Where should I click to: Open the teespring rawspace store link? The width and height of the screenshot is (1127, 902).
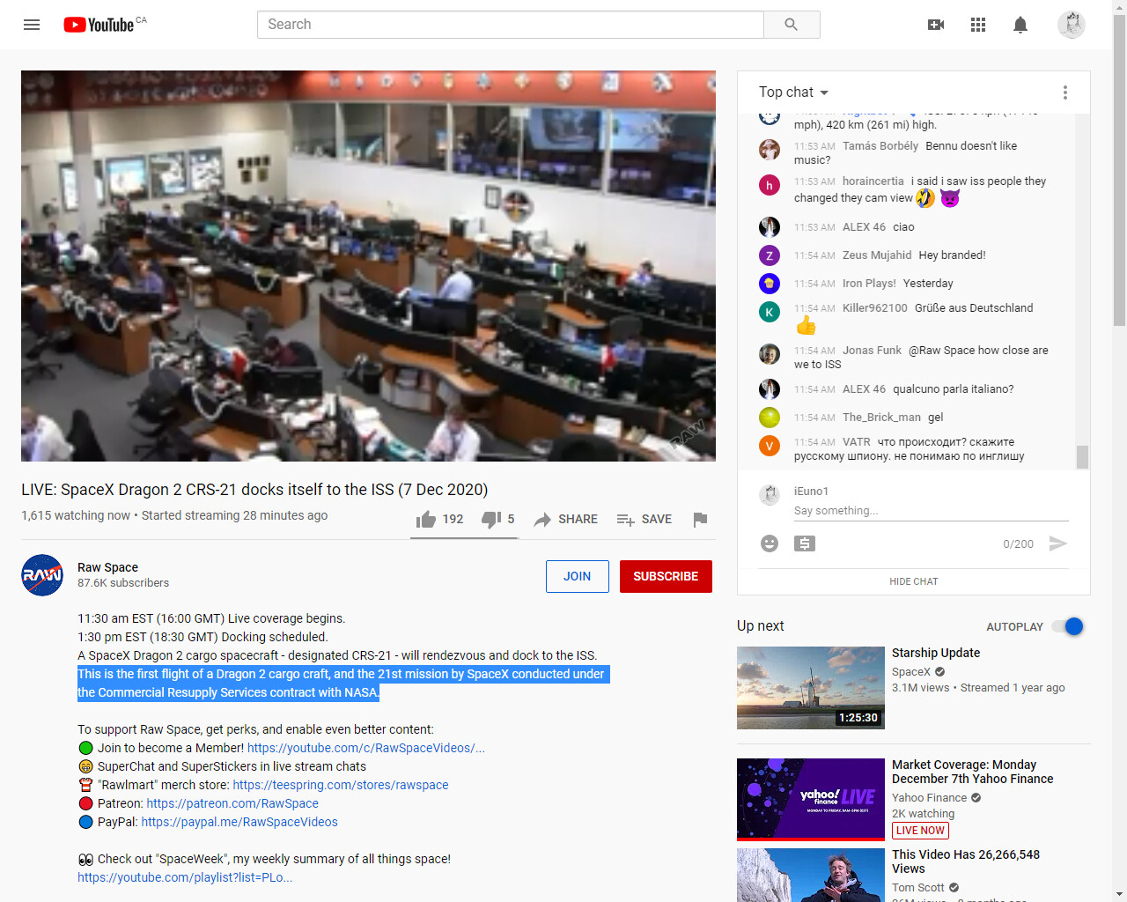tap(341, 785)
